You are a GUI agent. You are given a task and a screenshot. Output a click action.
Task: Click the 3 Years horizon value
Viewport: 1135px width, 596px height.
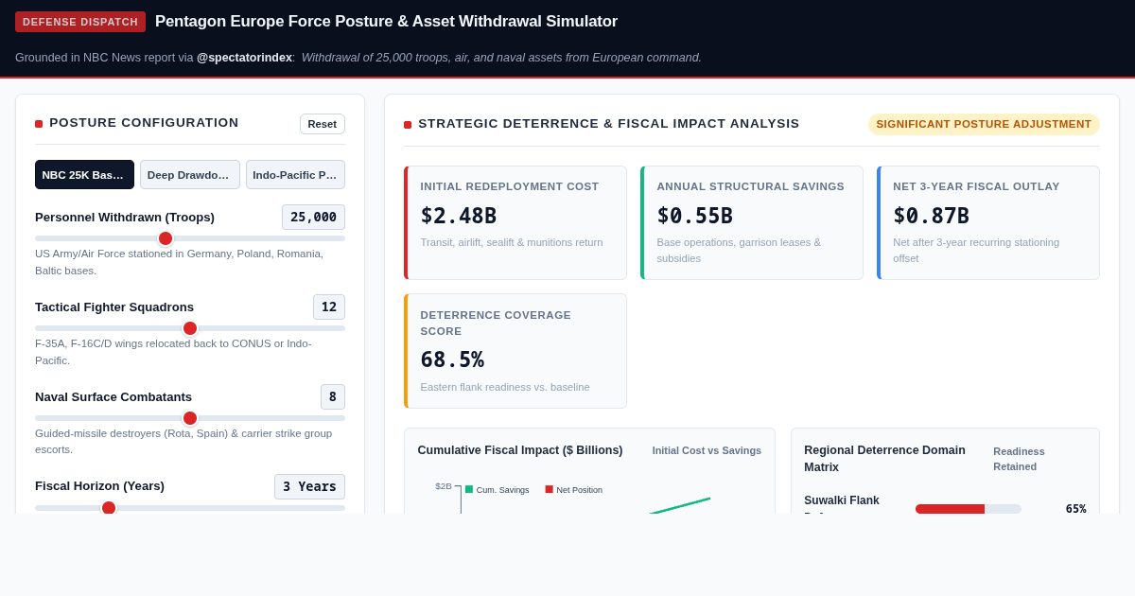[309, 487]
